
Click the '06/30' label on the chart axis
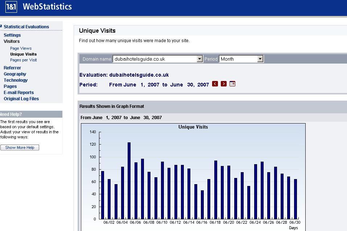(x=295, y=222)
